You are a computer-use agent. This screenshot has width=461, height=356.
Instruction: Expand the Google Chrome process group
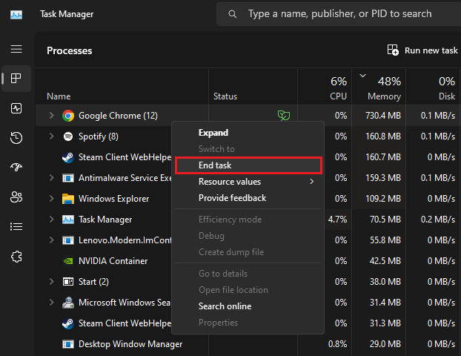coord(51,116)
